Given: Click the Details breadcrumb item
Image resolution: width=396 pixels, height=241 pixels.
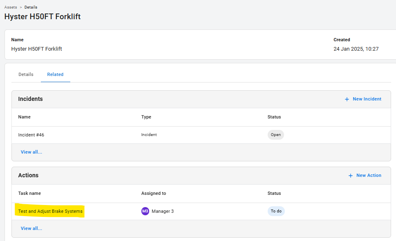Looking at the screenshot, I should [x=31, y=7].
